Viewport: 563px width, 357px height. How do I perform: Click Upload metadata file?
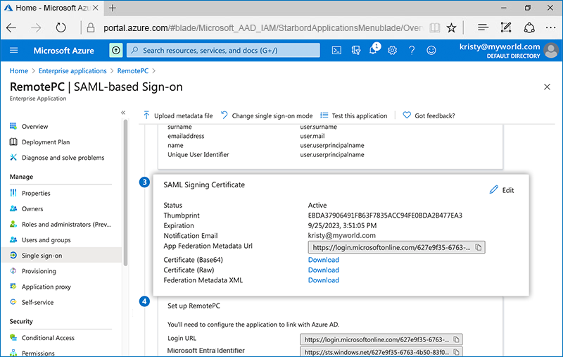(178, 115)
